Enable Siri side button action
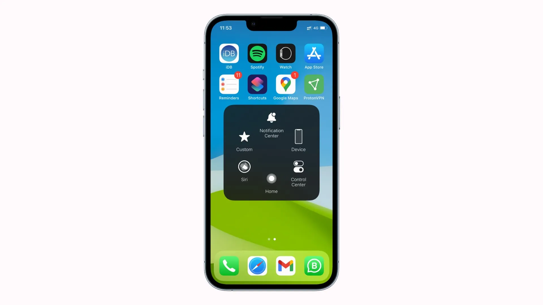543x305 pixels. click(x=244, y=171)
